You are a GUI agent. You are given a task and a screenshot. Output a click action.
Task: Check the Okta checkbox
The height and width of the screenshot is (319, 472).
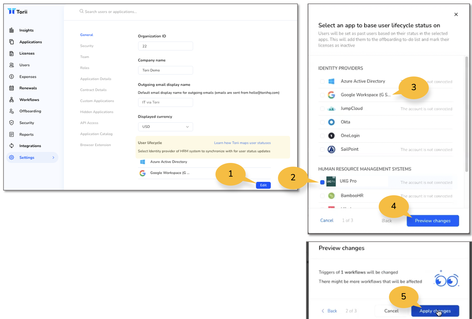click(322, 122)
